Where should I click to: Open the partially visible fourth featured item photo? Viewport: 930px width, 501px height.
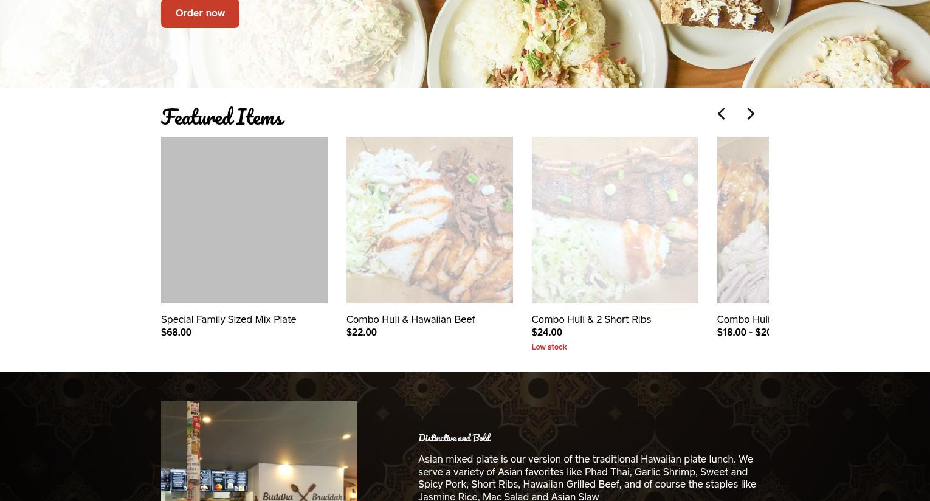743,220
